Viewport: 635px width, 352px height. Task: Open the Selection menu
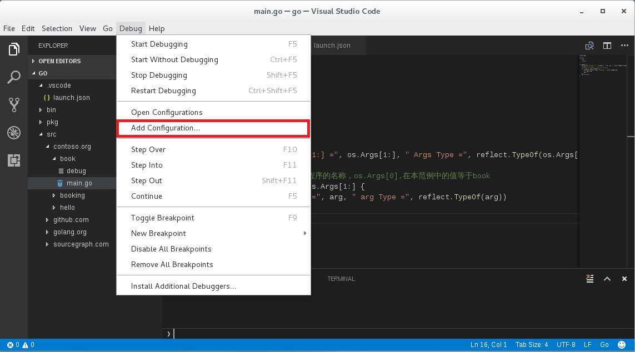point(57,28)
